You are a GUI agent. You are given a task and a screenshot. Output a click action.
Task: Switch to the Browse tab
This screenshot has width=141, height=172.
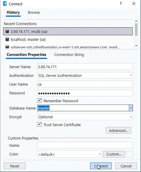pos(34,12)
